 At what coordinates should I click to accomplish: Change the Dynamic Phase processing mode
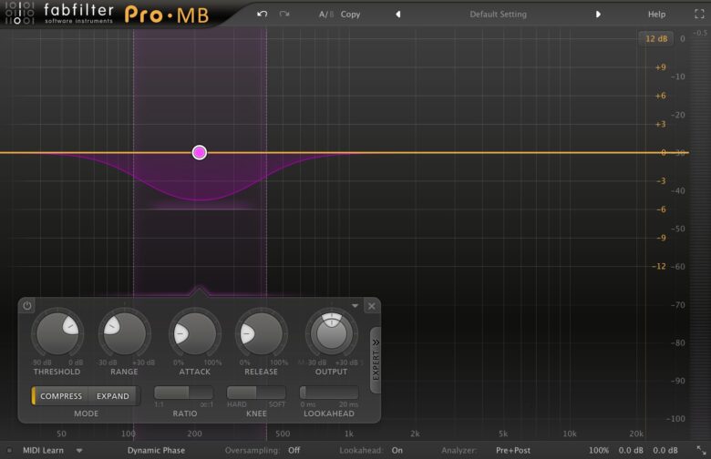[x=156, y=451]
